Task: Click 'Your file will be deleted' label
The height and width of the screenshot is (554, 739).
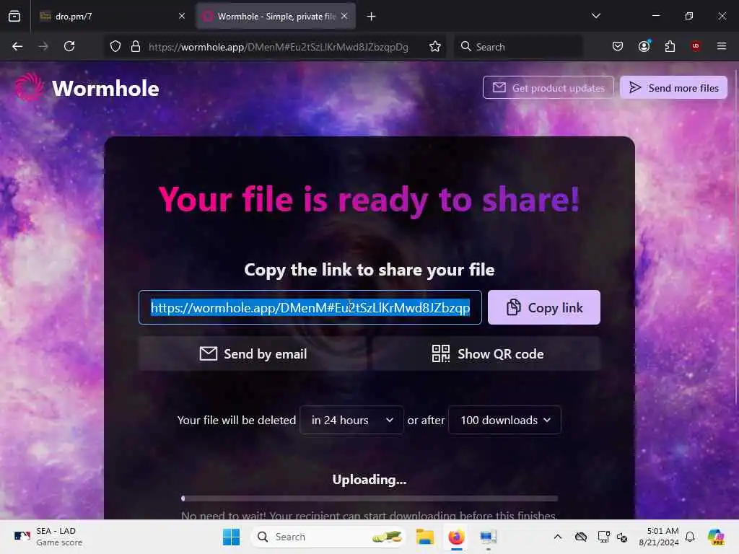Action: 237,420
